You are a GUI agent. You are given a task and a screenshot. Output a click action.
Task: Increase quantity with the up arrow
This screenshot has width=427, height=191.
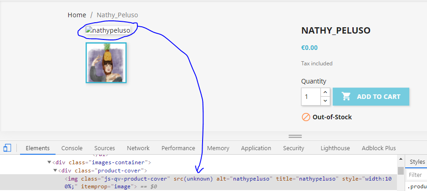tap(325, 92)
